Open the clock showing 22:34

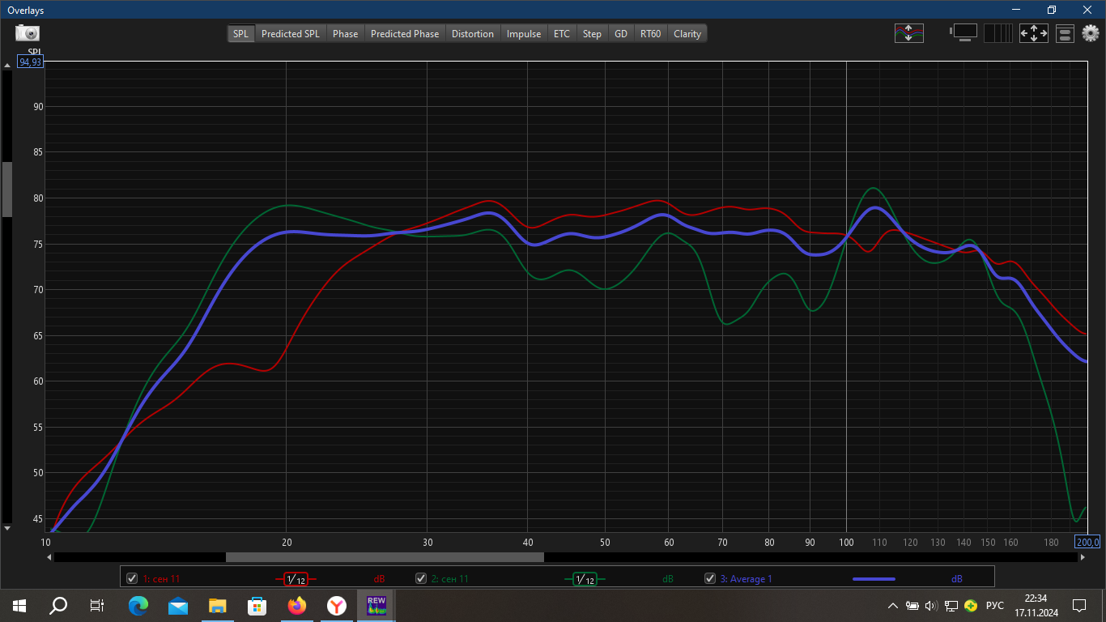click(1036, 605)
